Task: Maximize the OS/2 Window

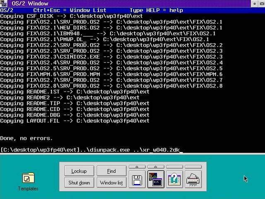Action: tap(262, 4)
